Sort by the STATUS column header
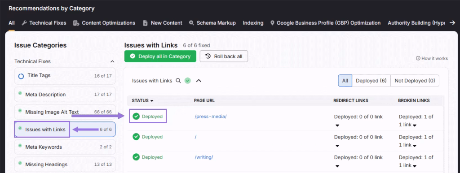Viewport: 460px width, 173px height. click(142, 100)
